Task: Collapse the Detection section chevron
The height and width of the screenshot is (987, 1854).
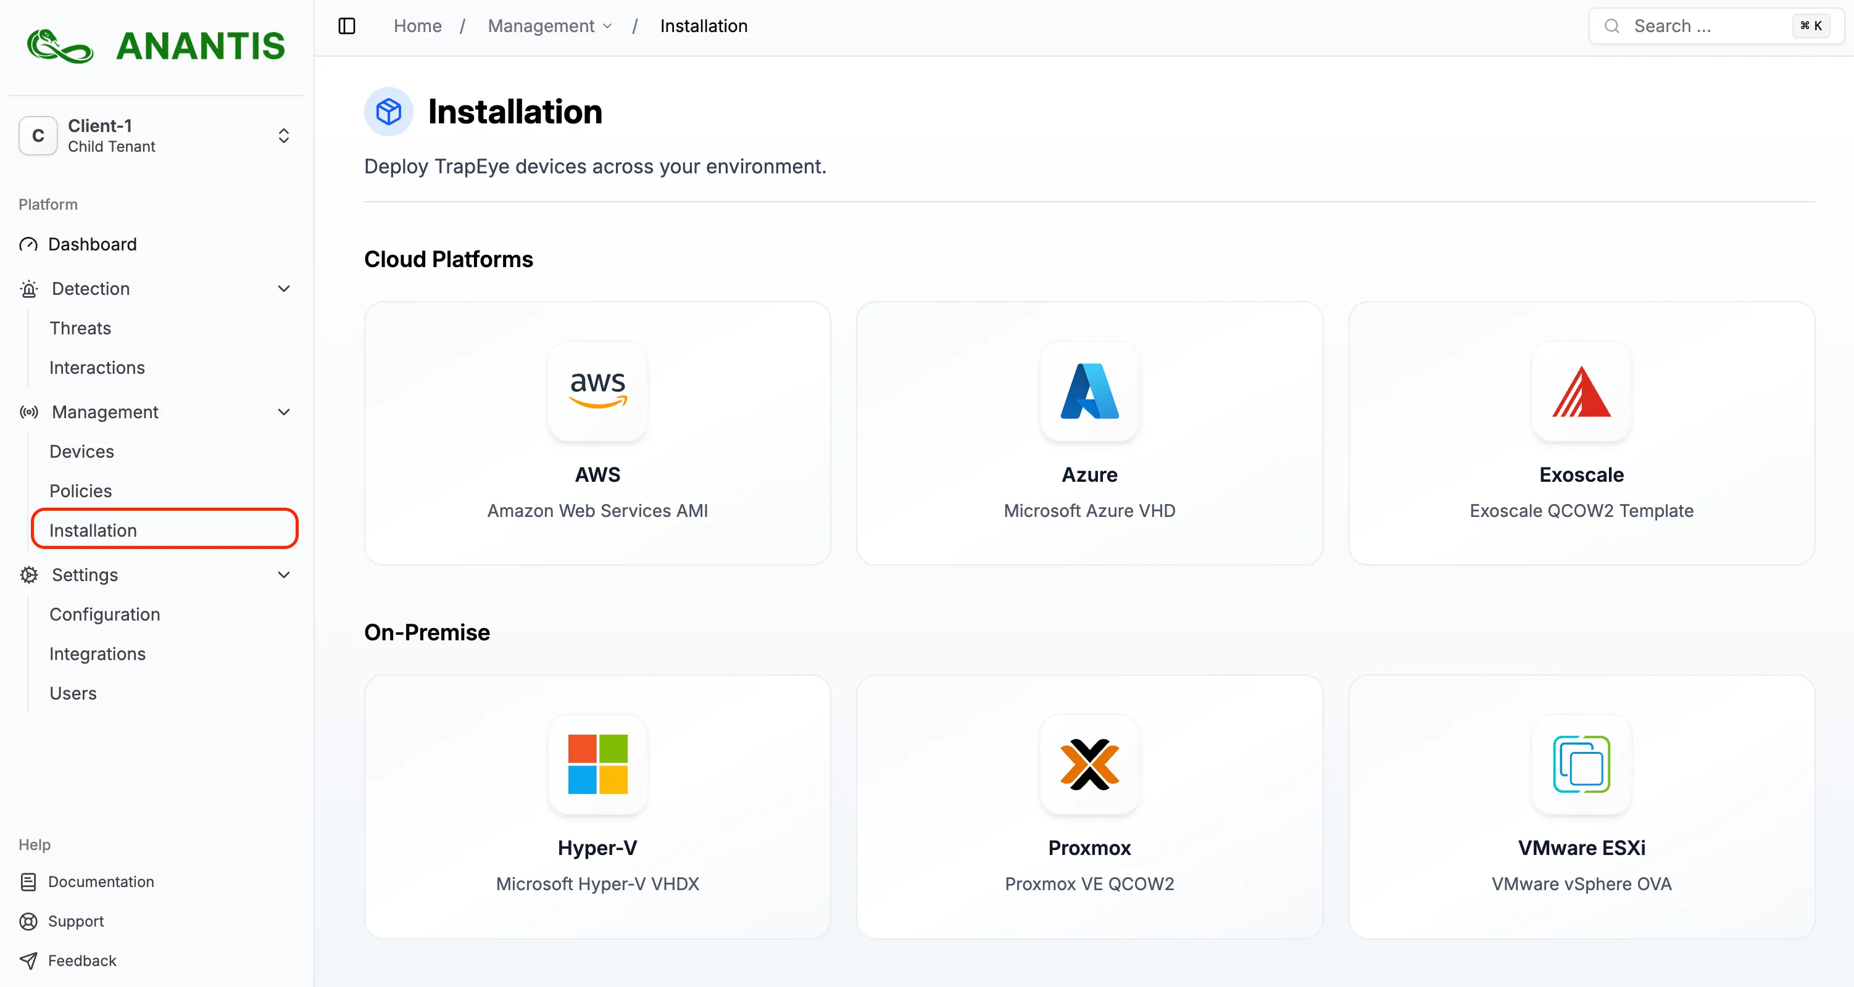Action: click(283, 289)
